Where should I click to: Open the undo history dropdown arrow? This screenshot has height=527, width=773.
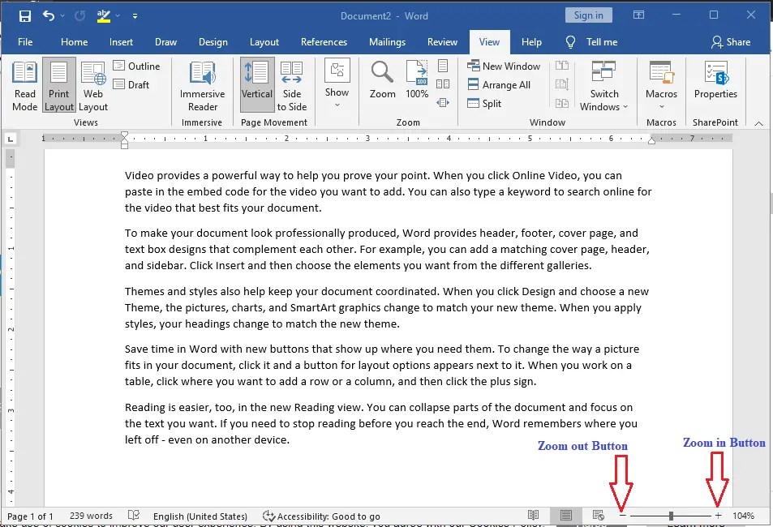(62, 15)
